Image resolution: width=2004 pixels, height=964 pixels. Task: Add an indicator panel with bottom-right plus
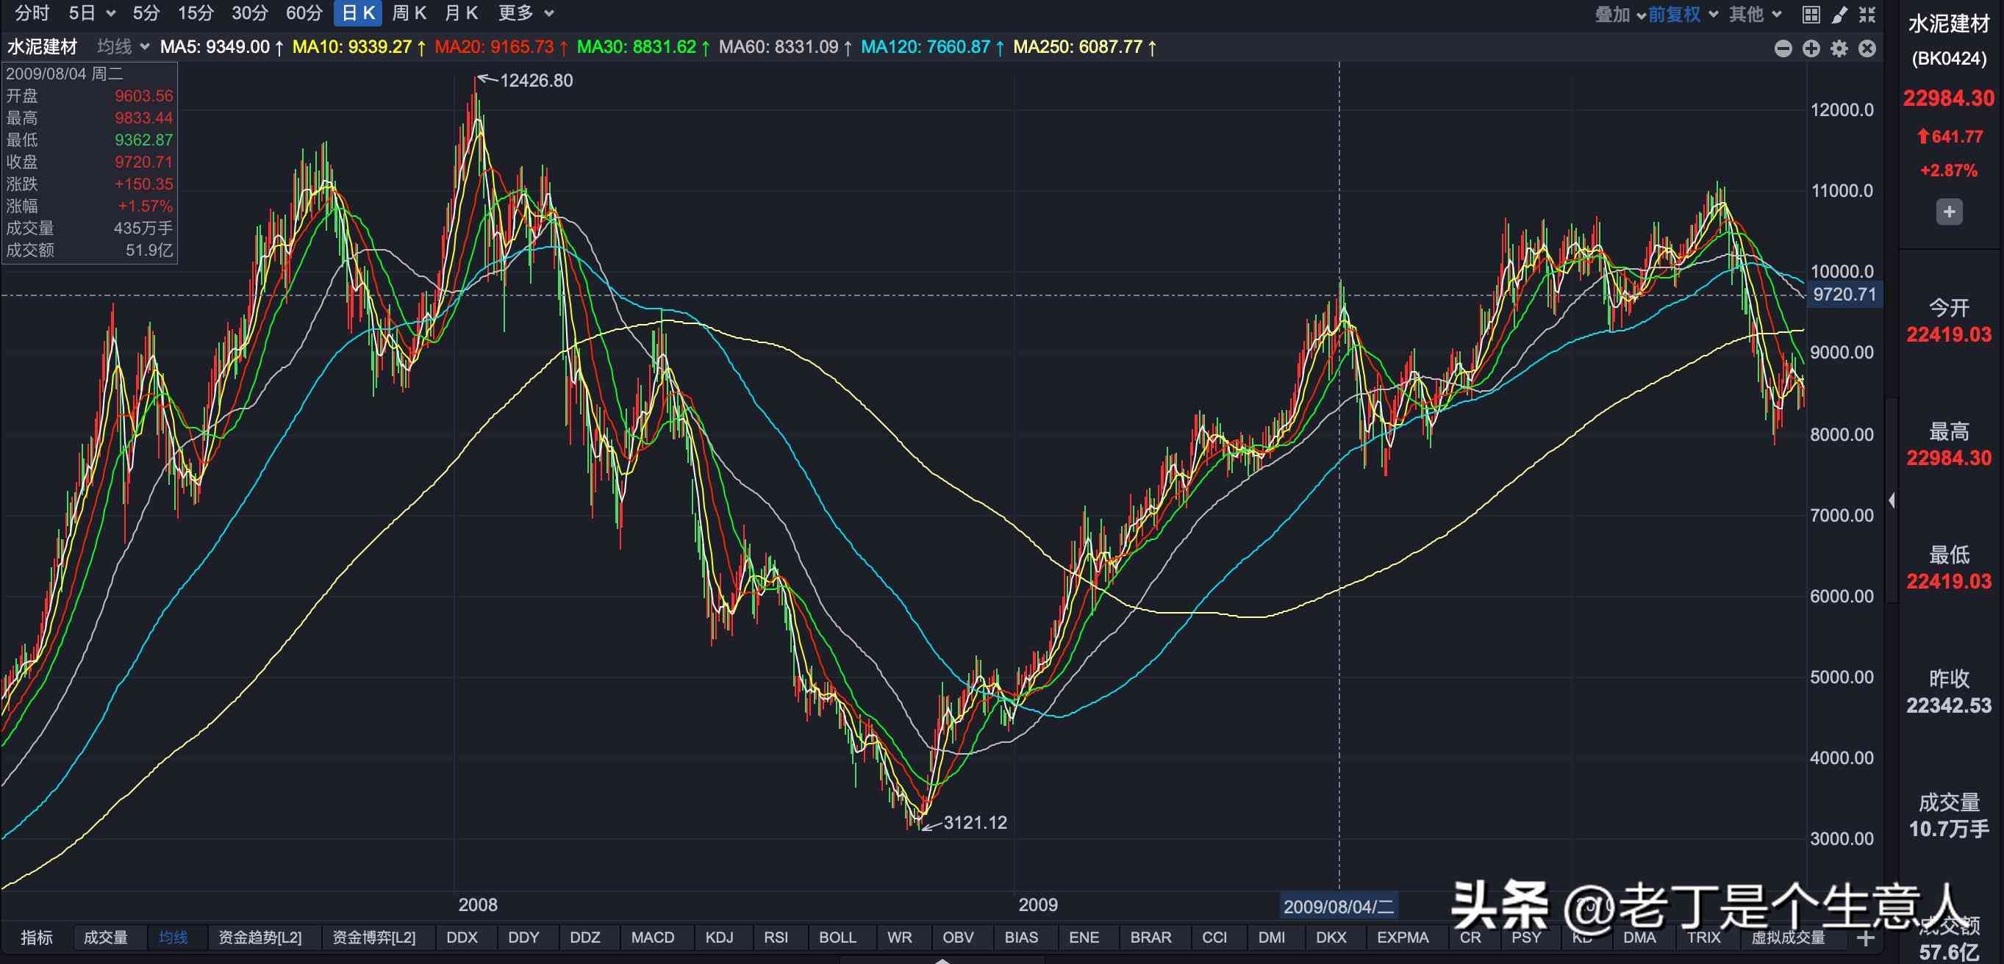(1866, 938)
